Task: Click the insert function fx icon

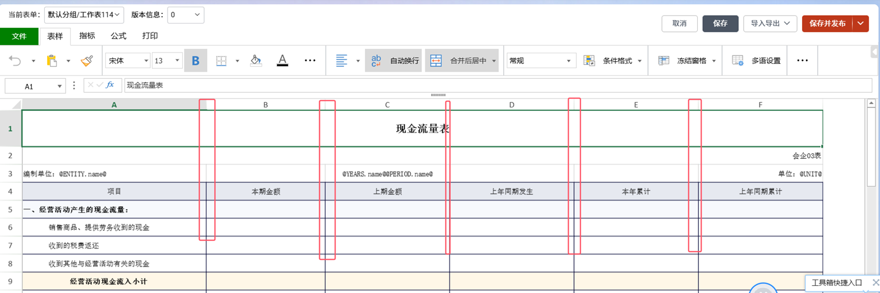Action: [110, 85]
